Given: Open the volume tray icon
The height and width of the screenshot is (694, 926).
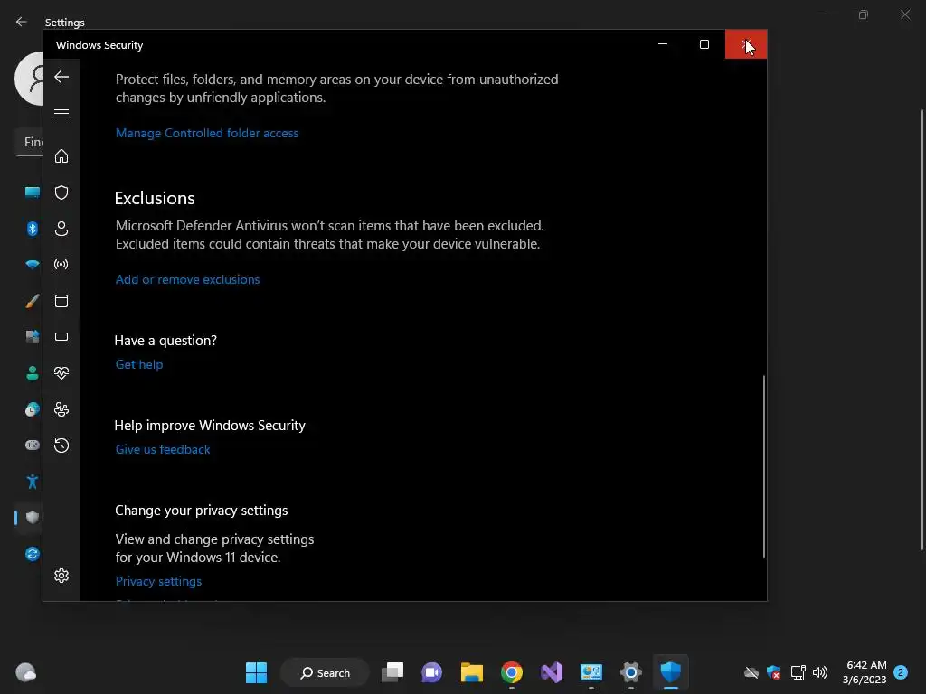Looking at the screenshot, I should point(820,672).
